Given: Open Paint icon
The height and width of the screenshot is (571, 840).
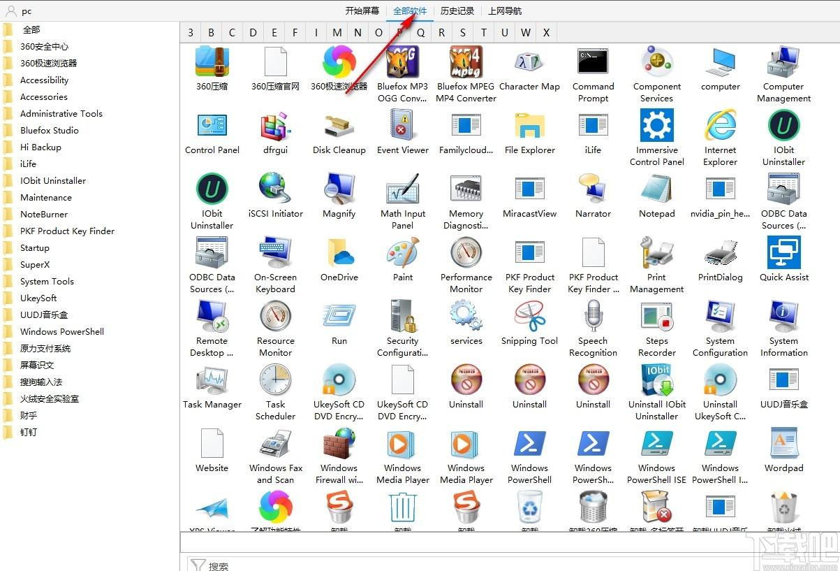Looking at the screenshot, I should [x=403, y=253].
